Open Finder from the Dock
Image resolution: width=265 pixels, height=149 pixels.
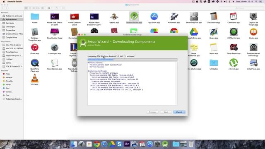coord(74,144)
